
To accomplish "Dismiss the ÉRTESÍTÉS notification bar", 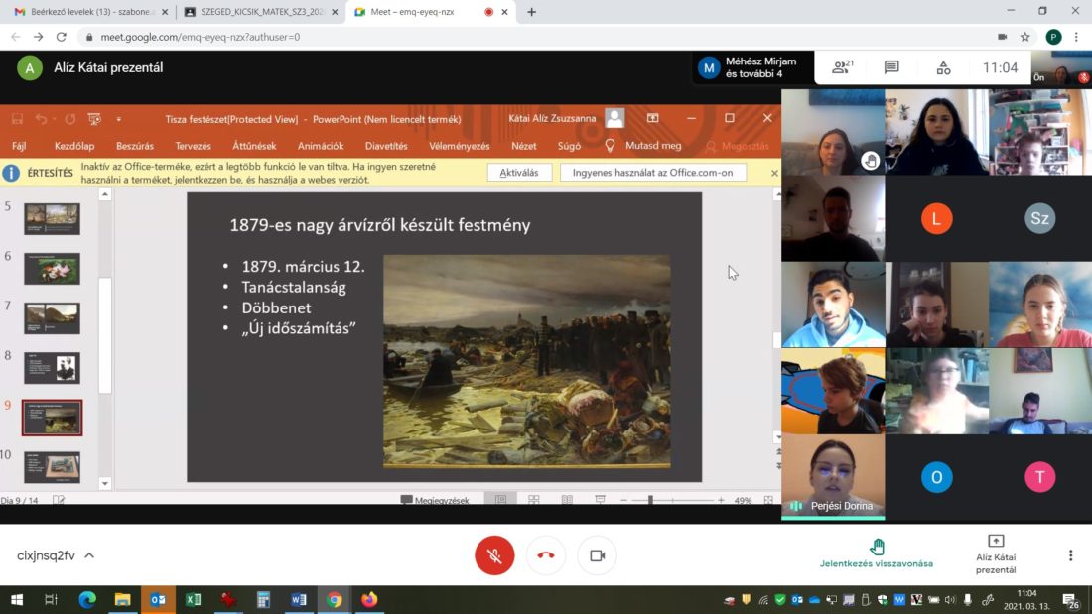I will coord(774,173).
